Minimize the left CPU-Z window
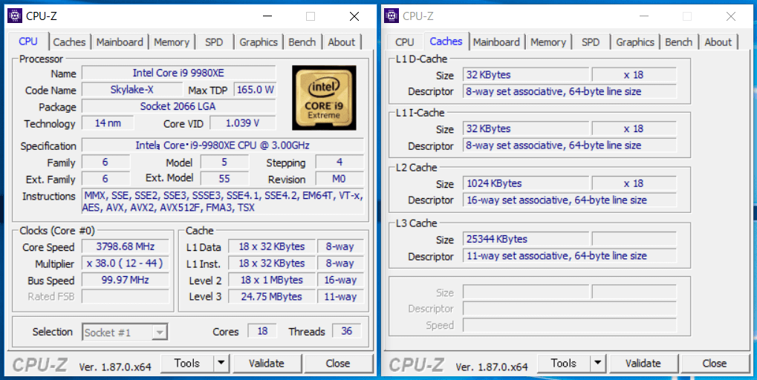 click(x=267, y=16)
